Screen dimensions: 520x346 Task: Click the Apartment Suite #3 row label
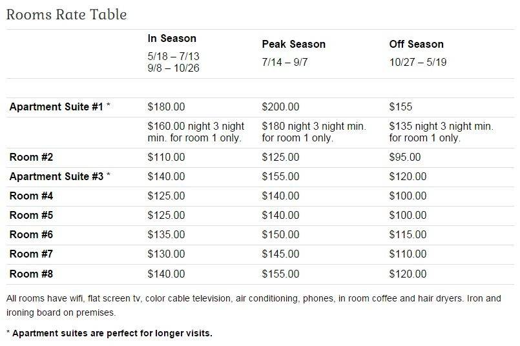pyautogui.click(x=56, y=176)
